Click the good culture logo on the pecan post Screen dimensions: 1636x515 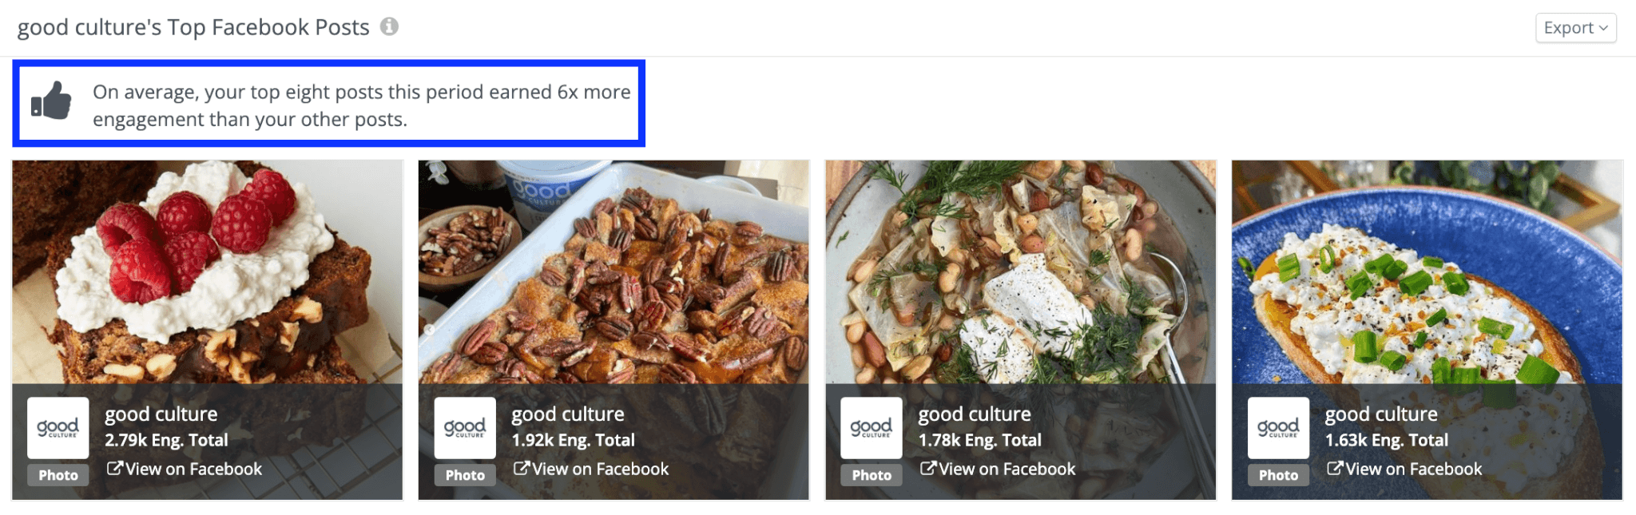(465, 428)
